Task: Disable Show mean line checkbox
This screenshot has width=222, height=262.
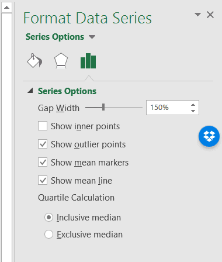Action: click(43, 180)
